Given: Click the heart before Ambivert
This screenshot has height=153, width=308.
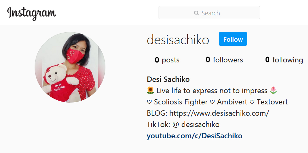Looking at the screenshot, I should click(x=212, y=102).
